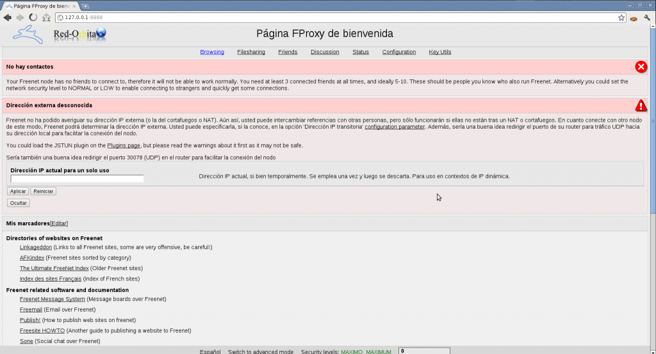Screen dimensions: 656x354
Task: Click the brown extension icon in toolbar
Action: [x=634, y=19]
